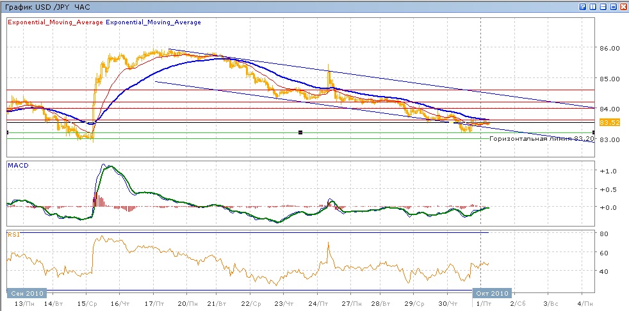Viewport: 629px width, 311px height.
Task: Click the 'Горизонтальная линия 83.20' label
Action: point(540,138)
